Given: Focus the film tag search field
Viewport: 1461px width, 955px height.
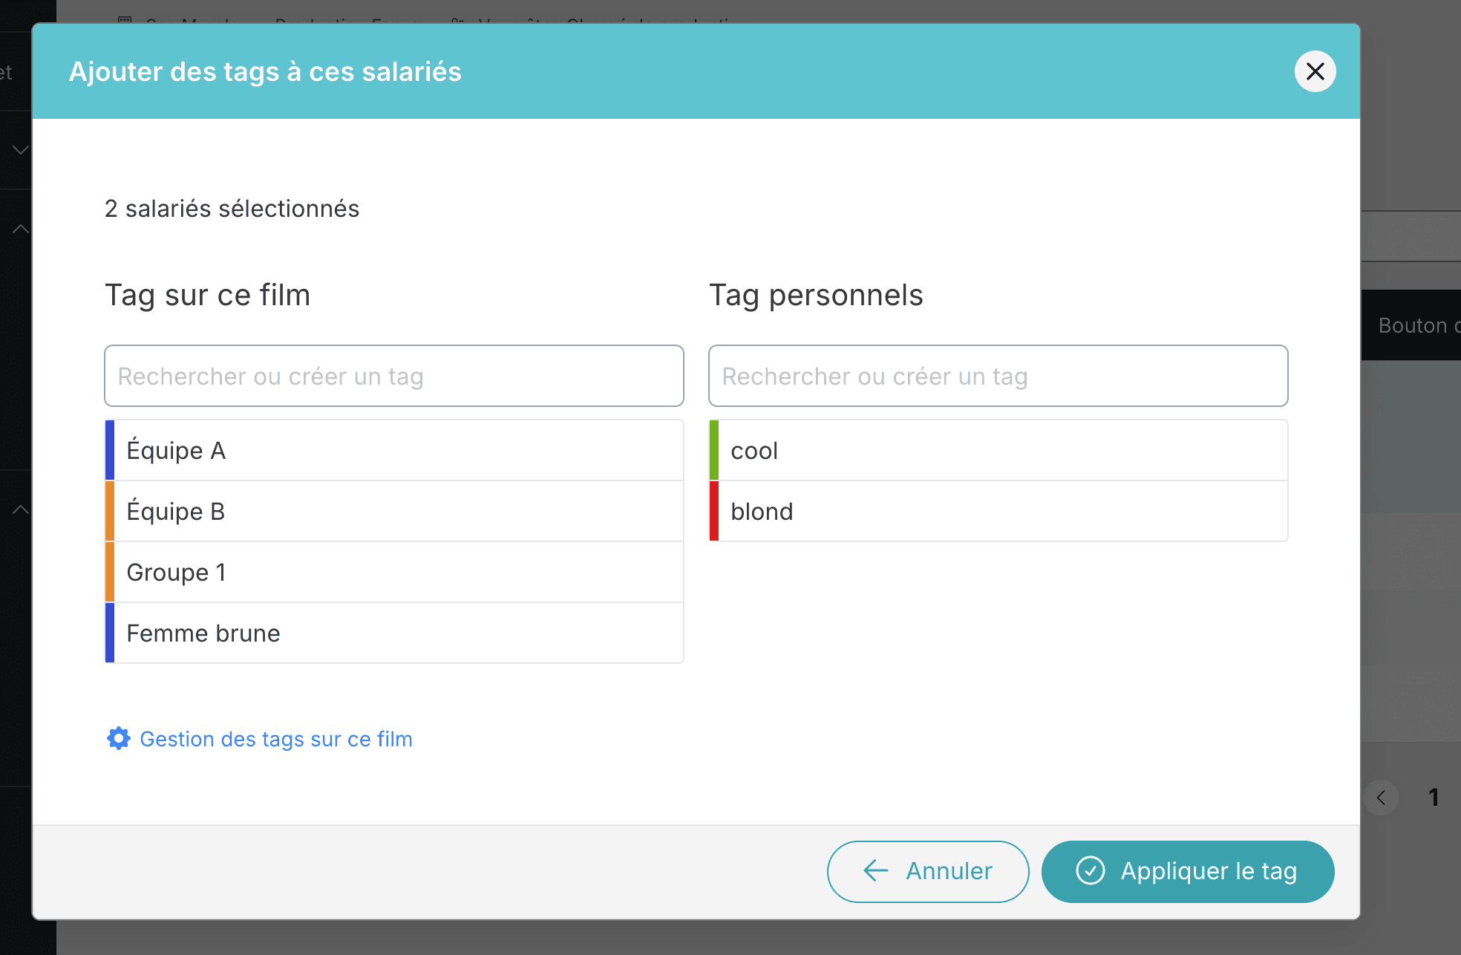Looking at the screenshot, I should [394, 376].
